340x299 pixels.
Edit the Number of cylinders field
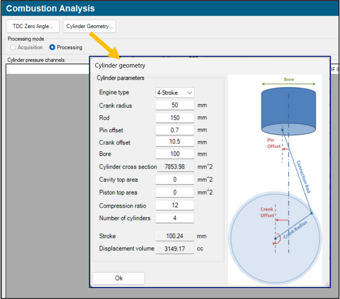tap(175, 218)
